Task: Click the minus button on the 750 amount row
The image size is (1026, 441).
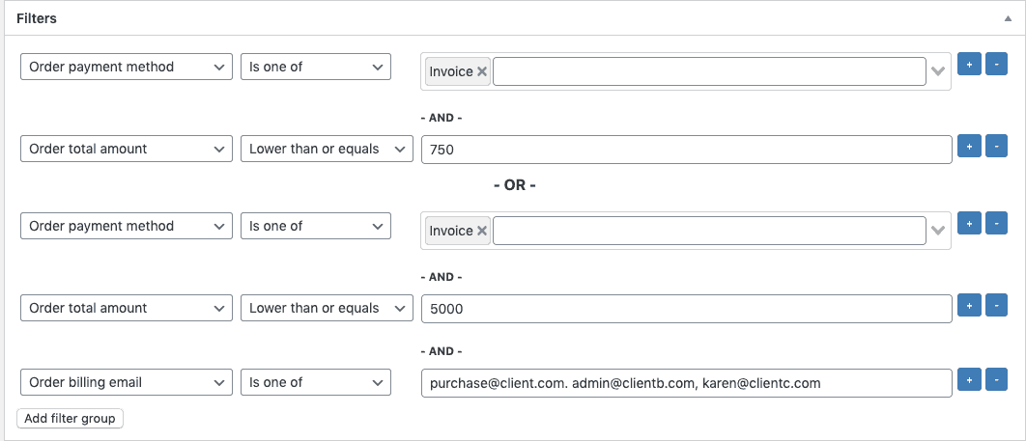Action: click(x=996, y=147)
